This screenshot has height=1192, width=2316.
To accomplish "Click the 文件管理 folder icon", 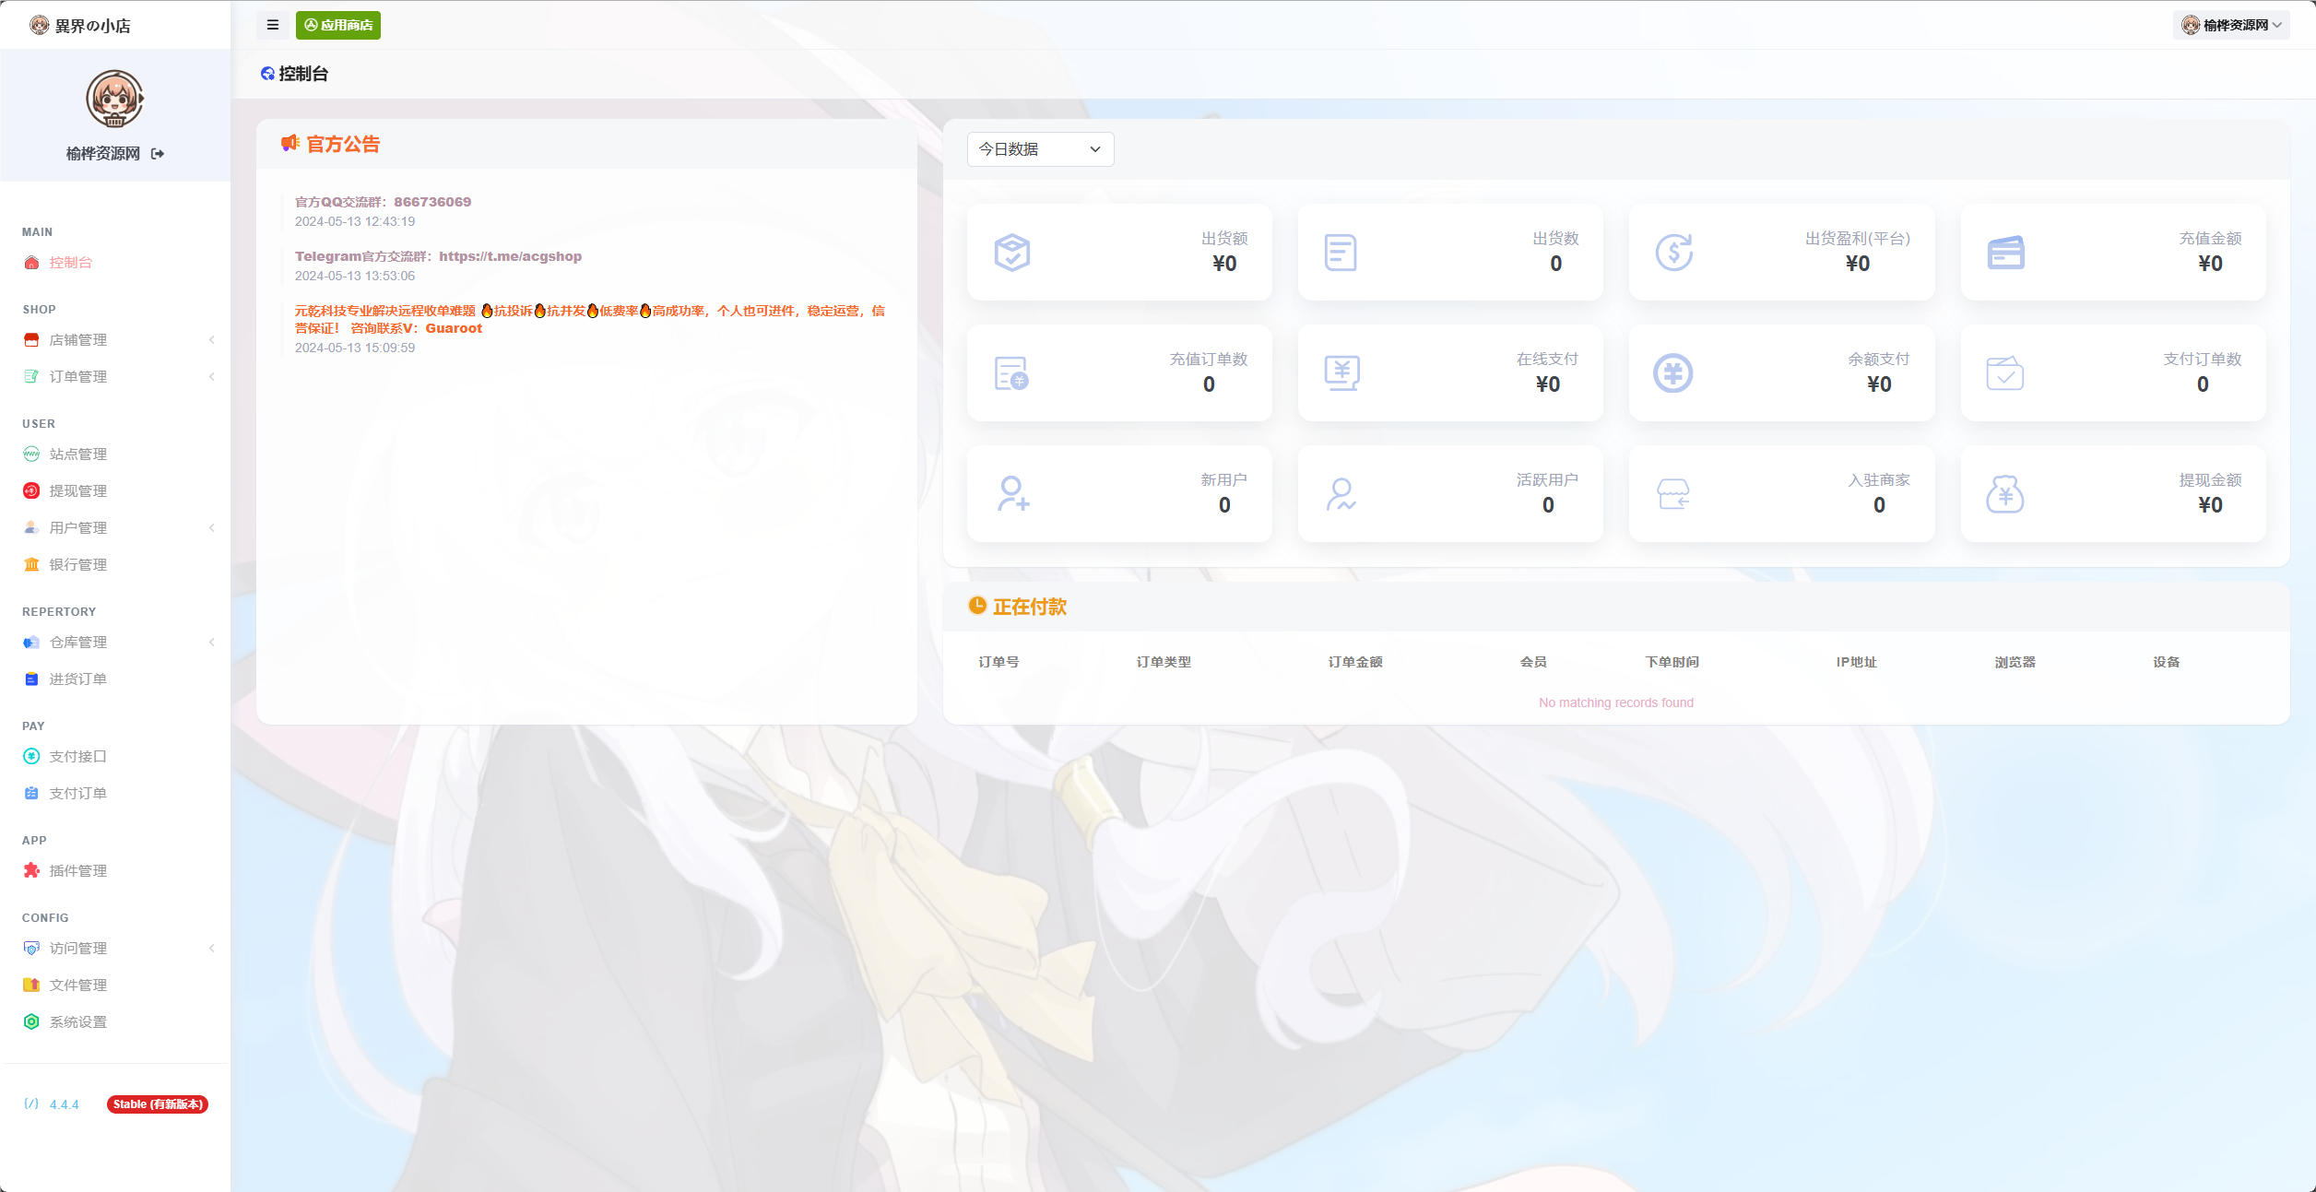I will pyautogui.click(x=31, y=985).
